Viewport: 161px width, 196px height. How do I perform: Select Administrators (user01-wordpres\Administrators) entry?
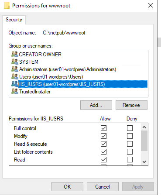point(68,69)
